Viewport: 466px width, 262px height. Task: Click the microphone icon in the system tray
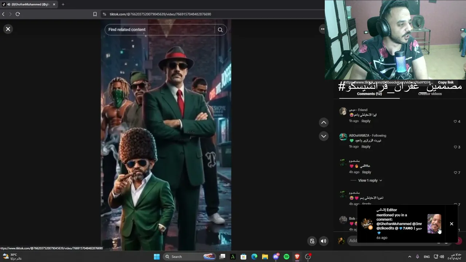pos(418,257)
